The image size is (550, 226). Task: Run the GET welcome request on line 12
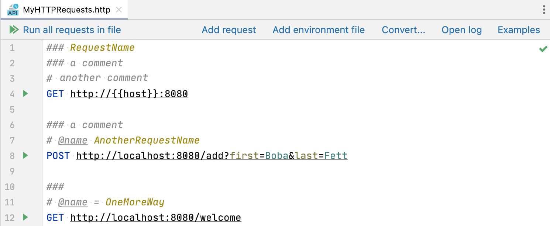(x=25, y=218)
